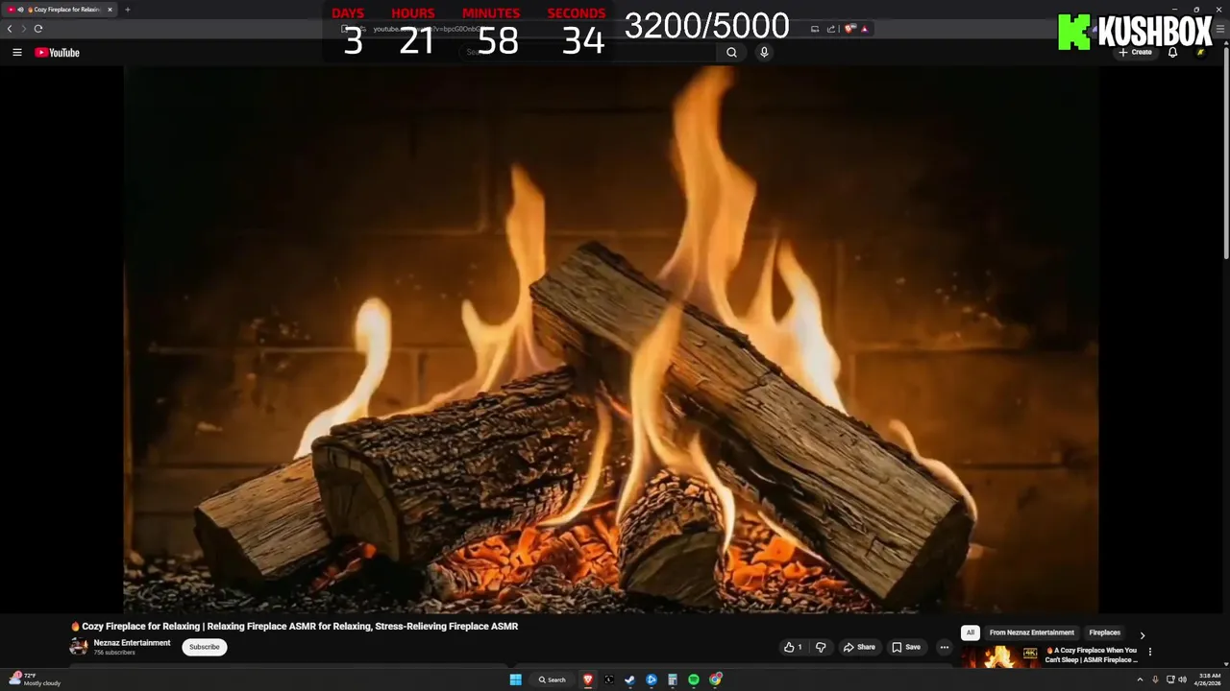
Task: Go back with the browser back arrow
Action: pos(10,29)
